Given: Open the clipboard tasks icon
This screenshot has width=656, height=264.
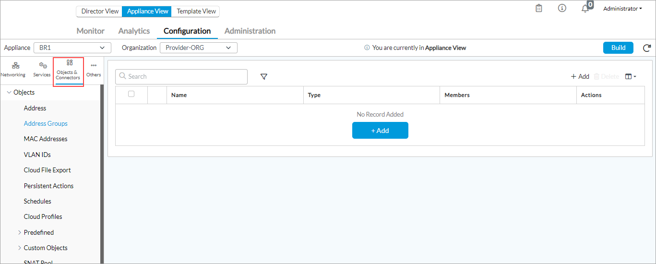Looking at the screenshot, I should pyautogui.click(x=539, y=9).
